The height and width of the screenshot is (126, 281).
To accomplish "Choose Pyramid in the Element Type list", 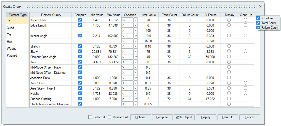I will tap(12, 56).
